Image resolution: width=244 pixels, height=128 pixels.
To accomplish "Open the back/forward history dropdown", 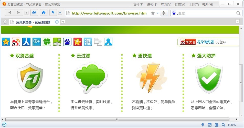I will [26, 13].
